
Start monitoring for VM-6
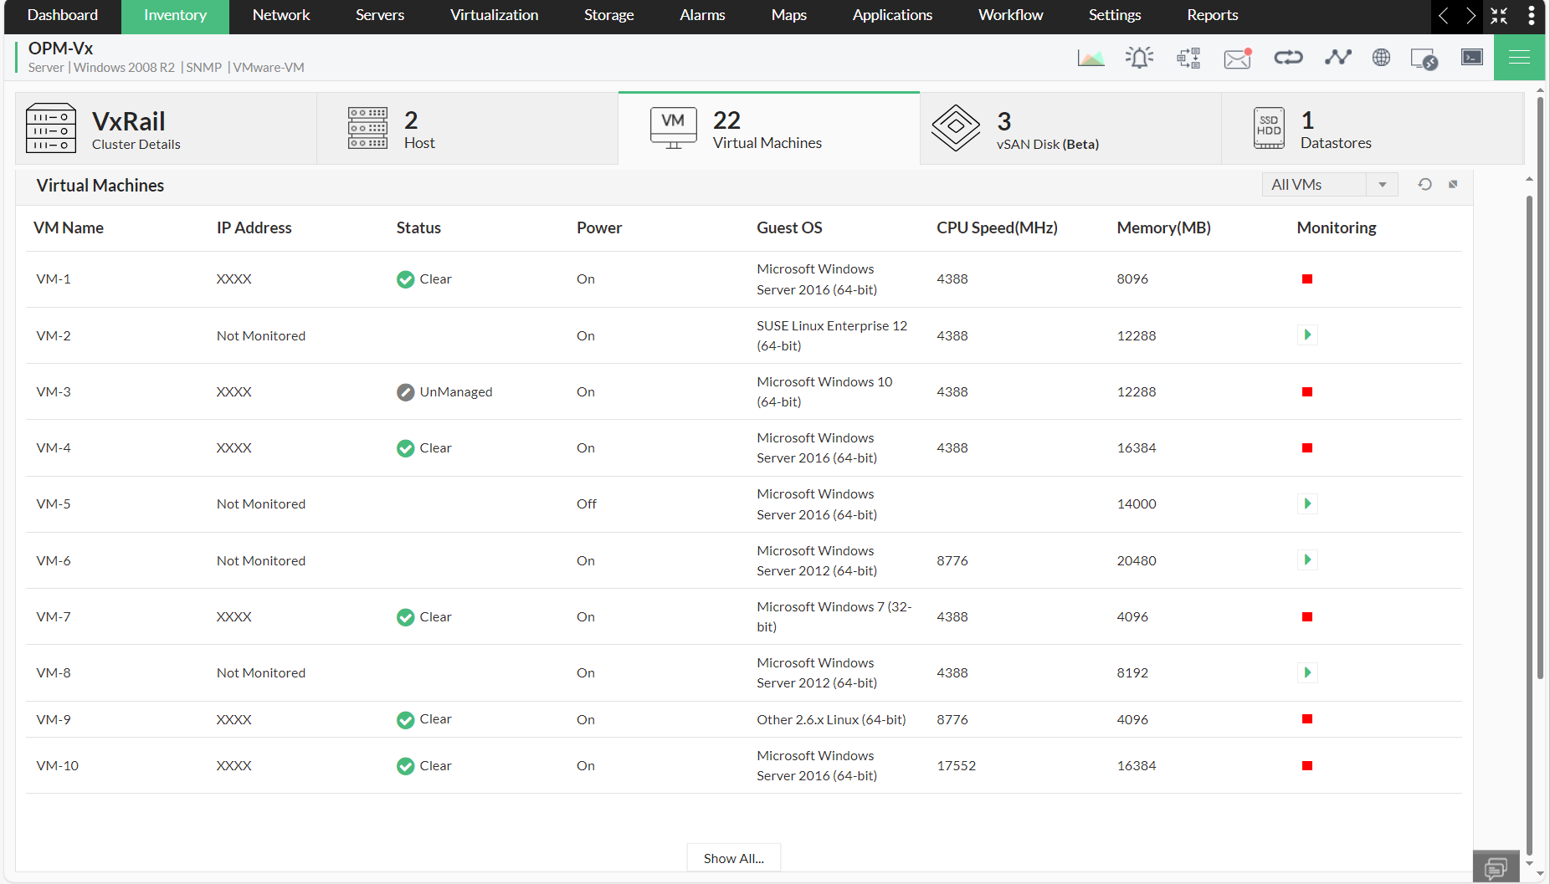[x=1306, y=560]
